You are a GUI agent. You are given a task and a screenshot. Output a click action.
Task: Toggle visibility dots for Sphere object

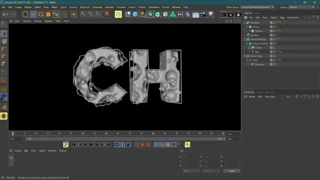(x=274, y=31)
